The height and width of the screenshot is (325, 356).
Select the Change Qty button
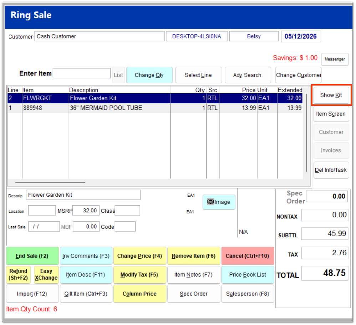point(149,75)
